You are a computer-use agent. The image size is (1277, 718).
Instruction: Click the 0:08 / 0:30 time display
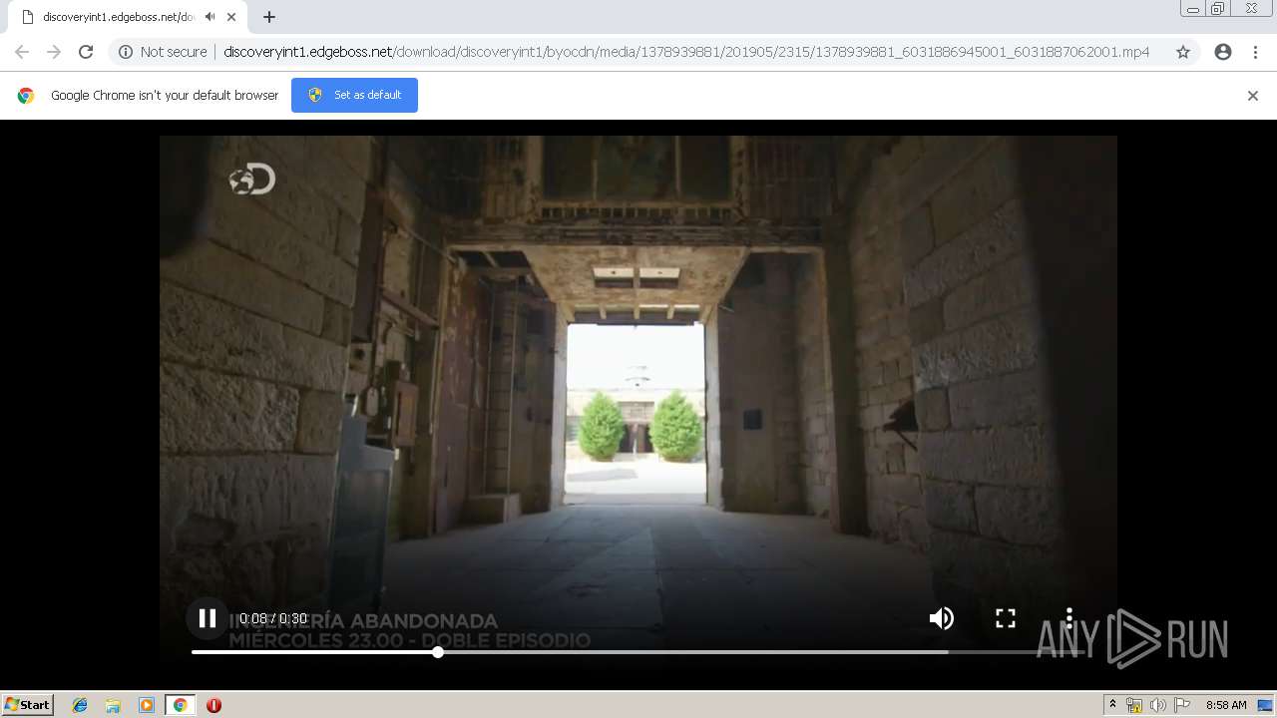(273, 618)
